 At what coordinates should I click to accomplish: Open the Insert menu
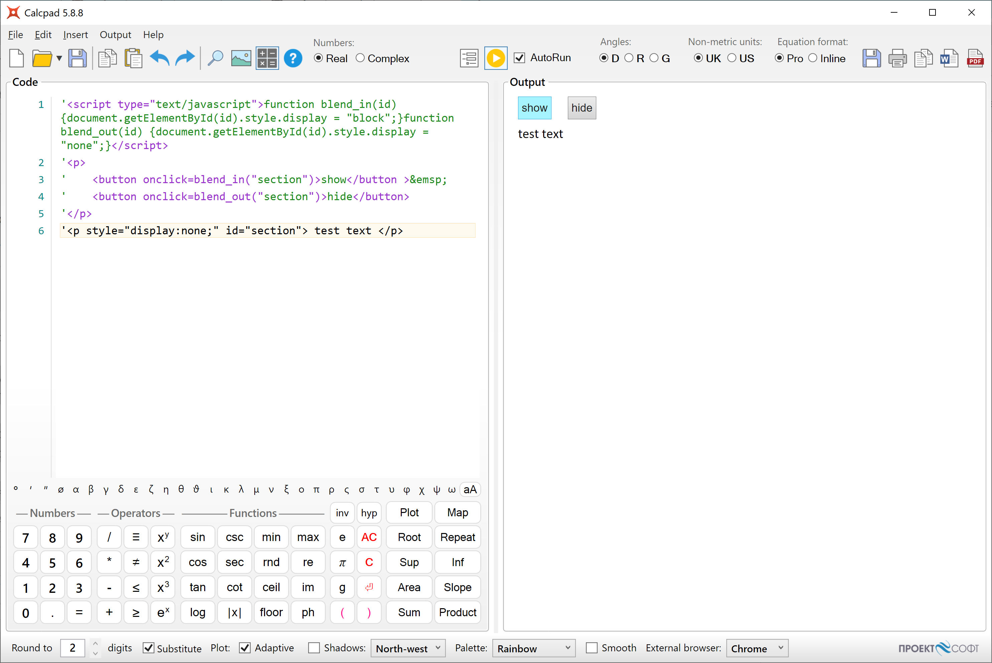pos(76,35)
